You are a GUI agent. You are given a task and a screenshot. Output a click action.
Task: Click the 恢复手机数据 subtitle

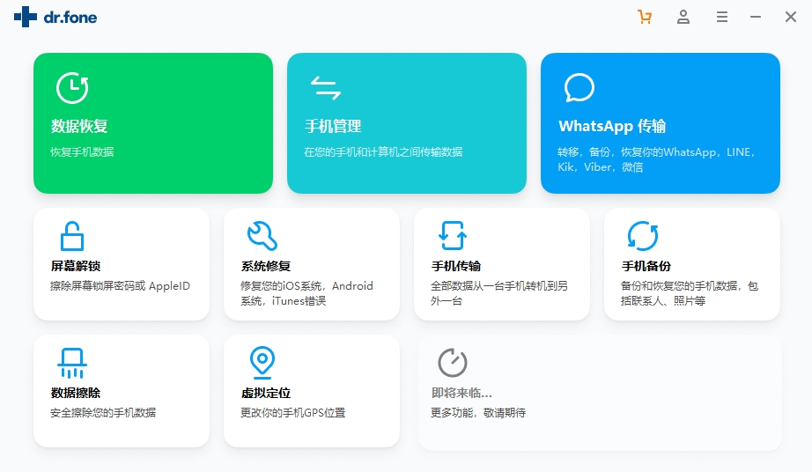click(82, 152)
